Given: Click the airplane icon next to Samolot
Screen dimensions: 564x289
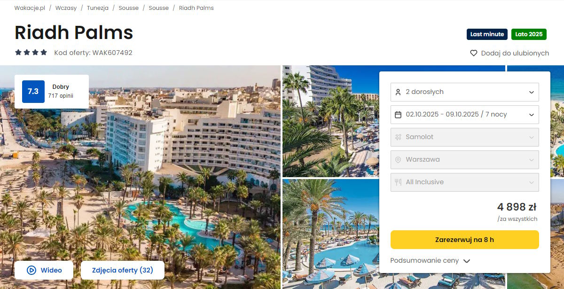Looking at the screenshot, I should (x=398, y=137).
